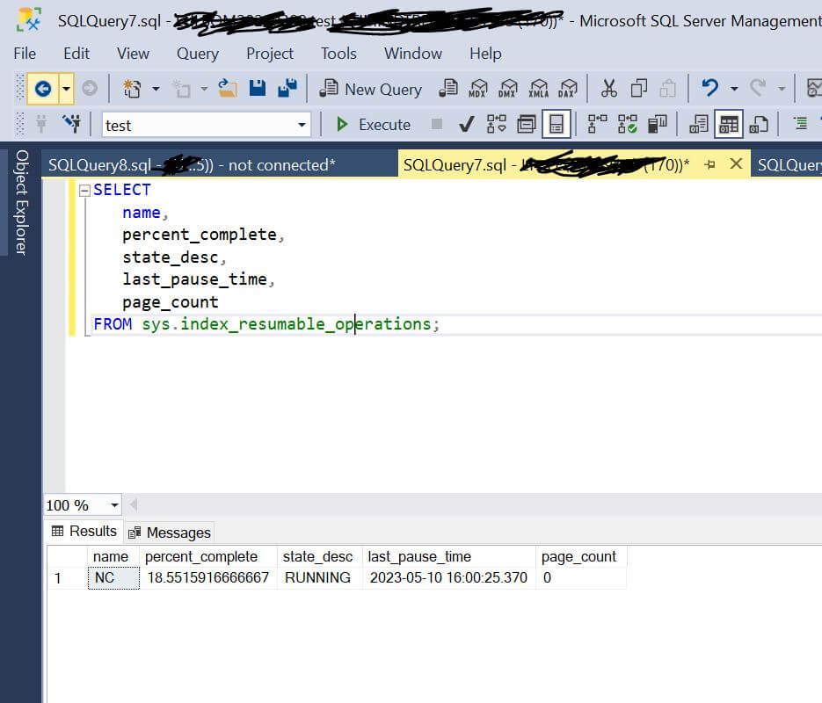Toggle Results to Grid option
822x703 pixels.
pos(728,125)
